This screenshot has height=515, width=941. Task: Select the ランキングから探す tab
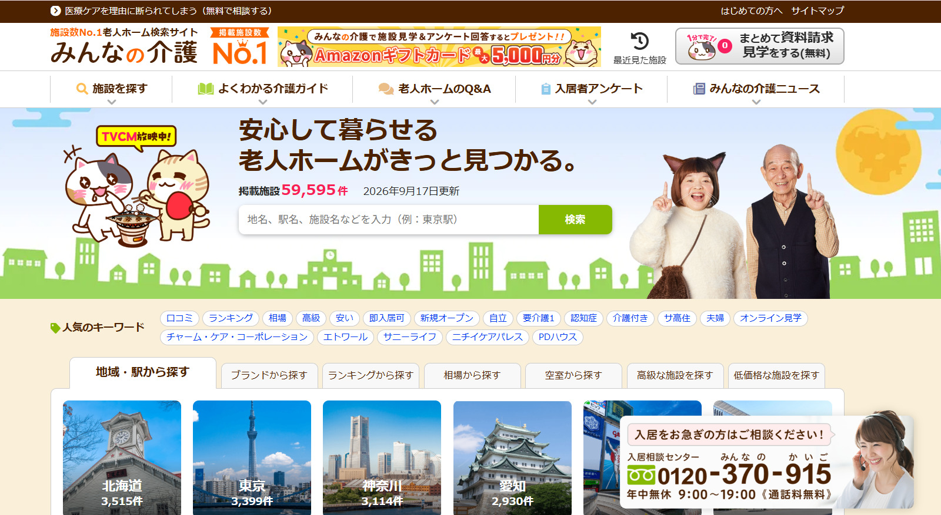pos(371,375)
